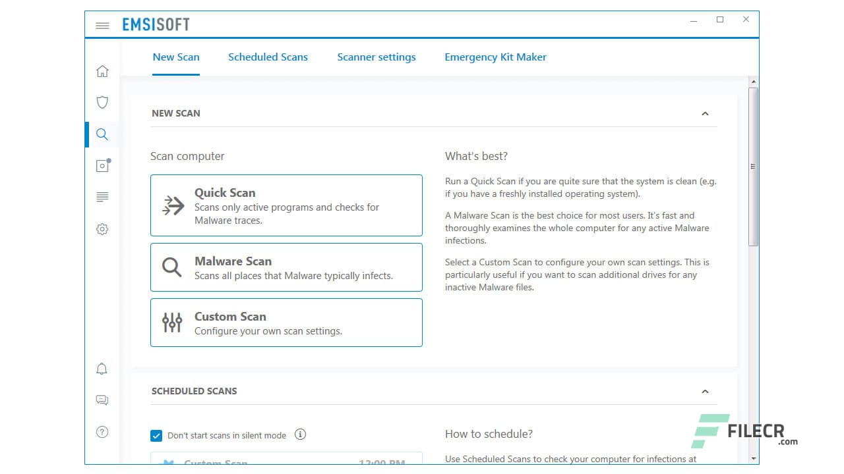The image size is (844, 474).
Task: Open the Home overview in the sidebar
Action: [x=102, y=70]
